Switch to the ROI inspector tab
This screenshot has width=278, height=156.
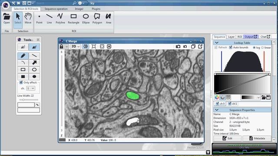tap(239, 37)
